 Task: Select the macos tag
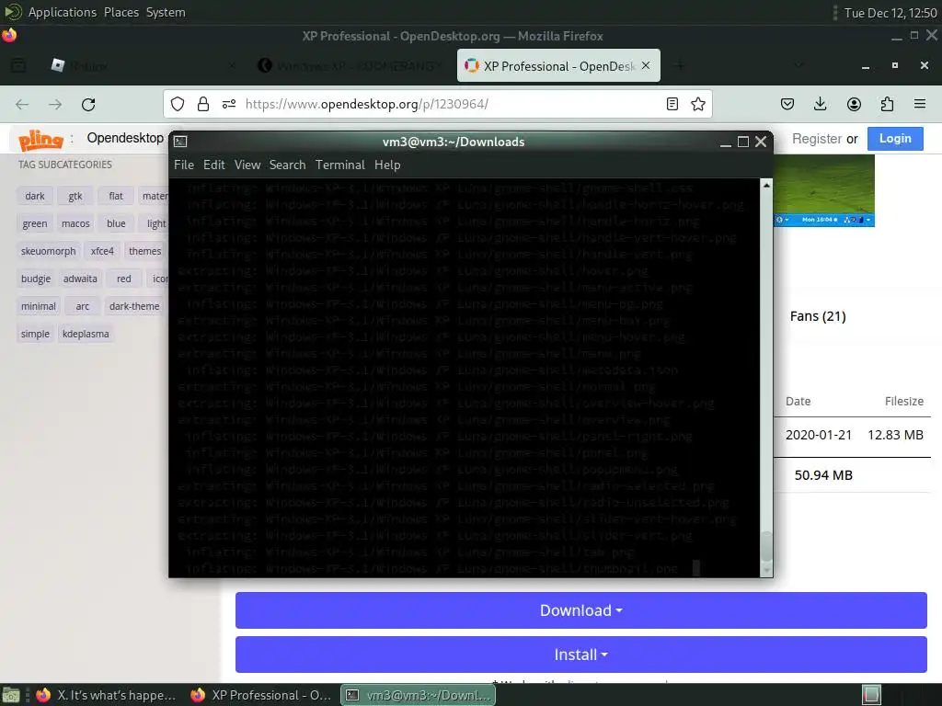[x=75, y=223]
